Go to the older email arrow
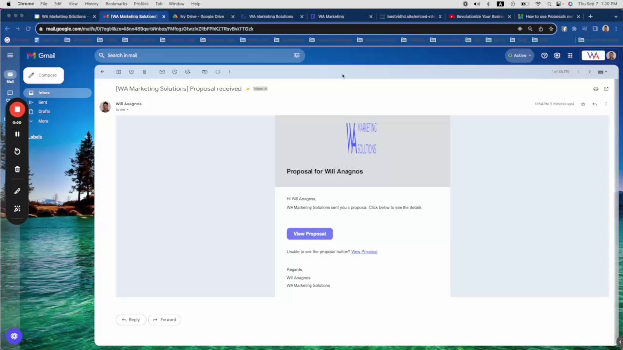 589,72
